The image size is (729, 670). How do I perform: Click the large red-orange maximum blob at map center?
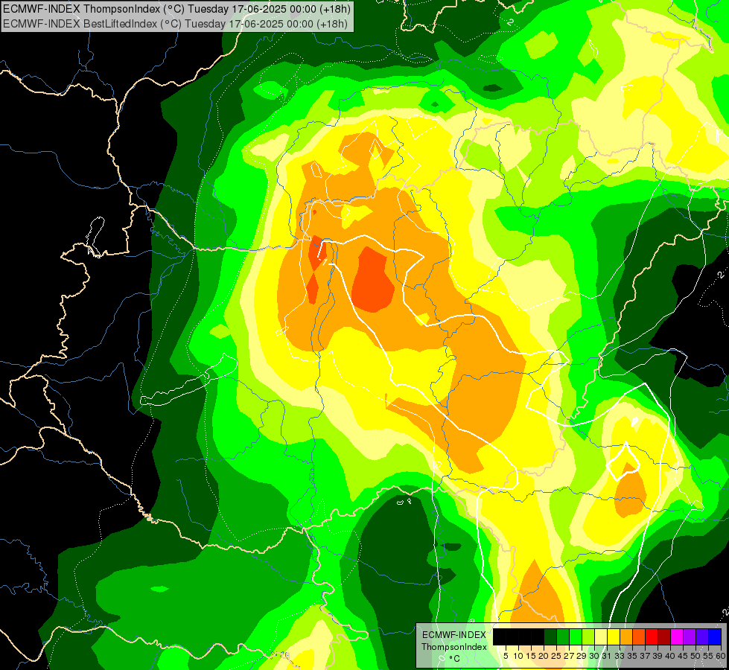pos(373,281)
